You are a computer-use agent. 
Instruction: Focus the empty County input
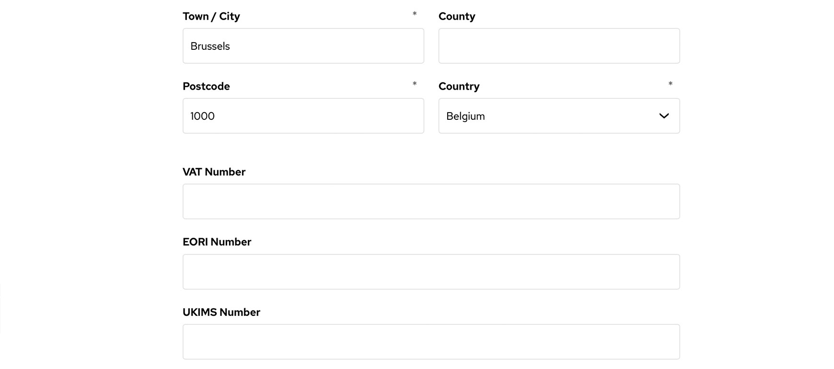(x=559, y=46)
